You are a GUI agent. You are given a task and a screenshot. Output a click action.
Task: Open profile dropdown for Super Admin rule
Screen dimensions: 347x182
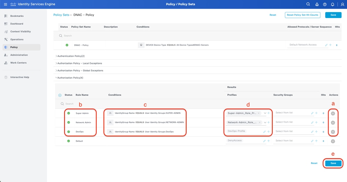pyautogui.click(x=265, y=113)
